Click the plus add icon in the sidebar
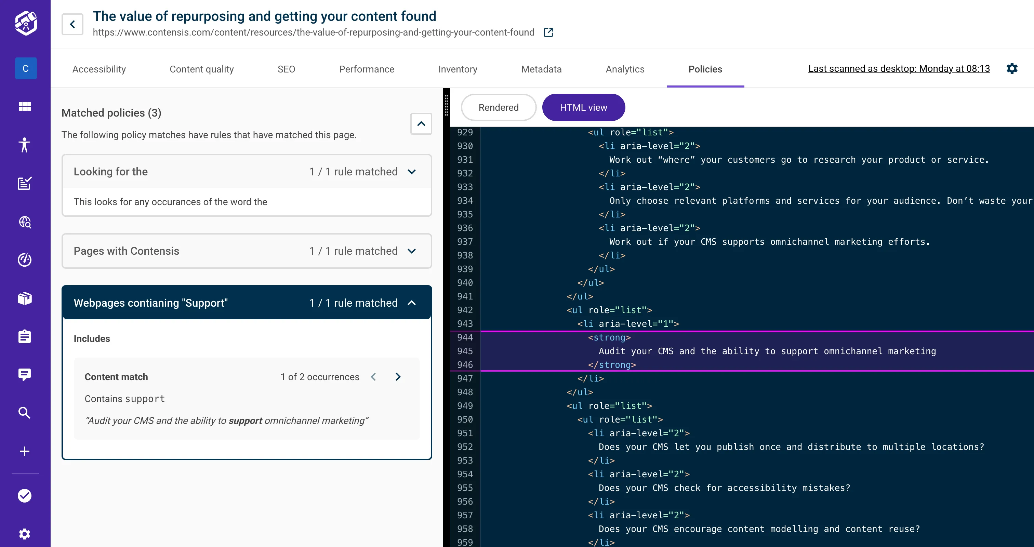Image resolution: width=1034 pixels, height=547 pixels. (x=25, y=451)
